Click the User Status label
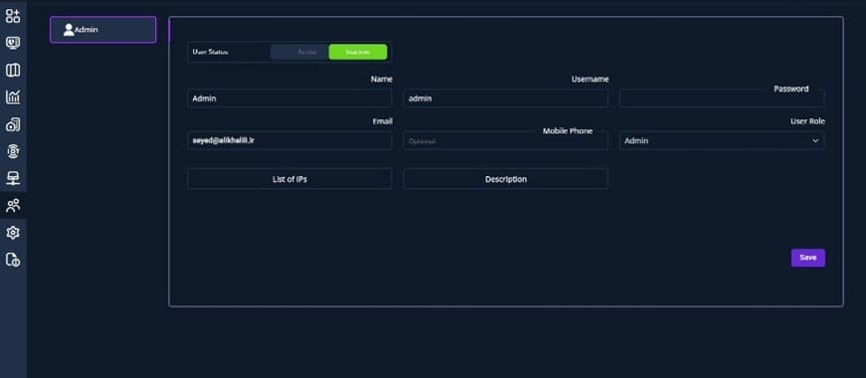The width and height of the screenshot is (866, 378). coord(210,52)
